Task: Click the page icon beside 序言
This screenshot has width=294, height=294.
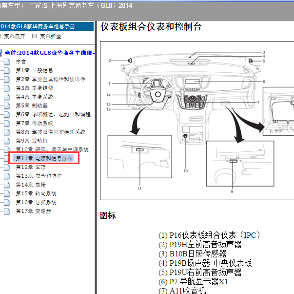Action: click(x=7, y=62)
